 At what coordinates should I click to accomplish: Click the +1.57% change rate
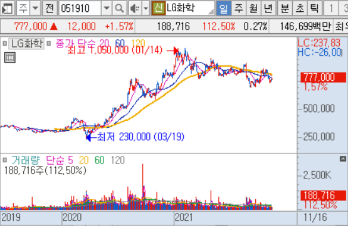(x=119, y=26)
